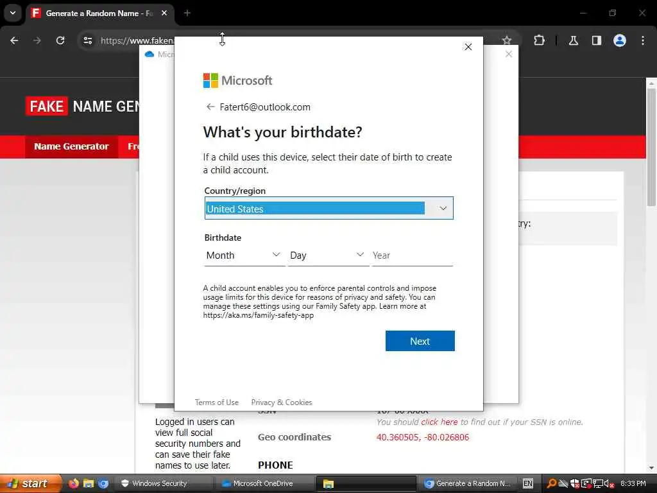Minimize the Chrome window
The width and height of the screenshot is (657, 493).
(583, 13)
